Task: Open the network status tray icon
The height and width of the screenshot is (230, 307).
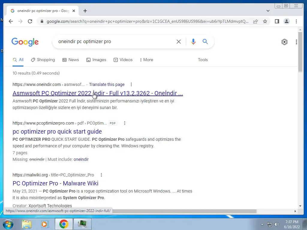Action: (x=270, y=224)
